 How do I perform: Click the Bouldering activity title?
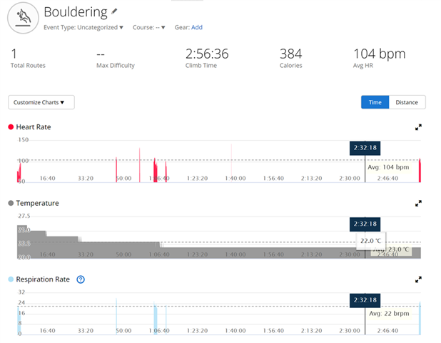tap(76, 12)
